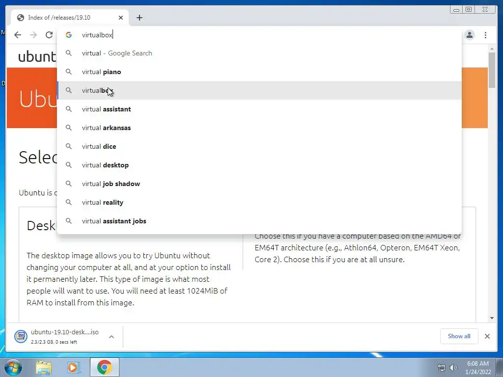The image size is (503, 377).
Task: Close the Index of /releases/19.10 tab
Action: click(x=121, y=18)
